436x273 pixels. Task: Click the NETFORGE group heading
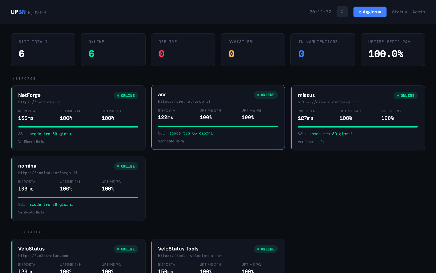coord(24,79)
